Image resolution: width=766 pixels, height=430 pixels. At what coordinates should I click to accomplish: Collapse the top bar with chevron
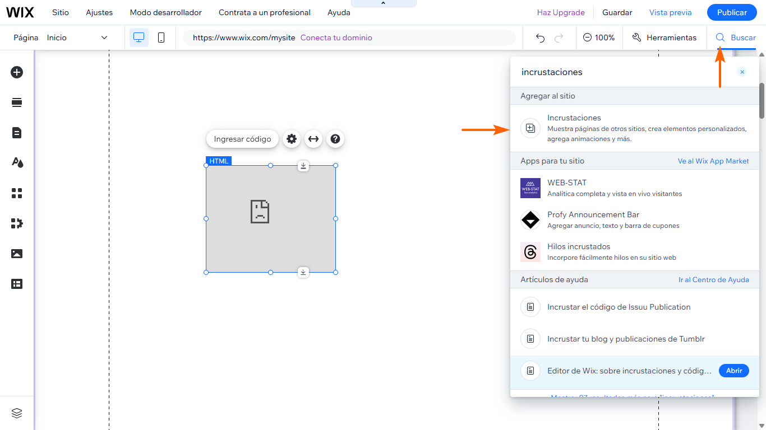point(384,3)
